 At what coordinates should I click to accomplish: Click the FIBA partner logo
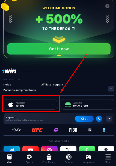click(x=73, y=130)
